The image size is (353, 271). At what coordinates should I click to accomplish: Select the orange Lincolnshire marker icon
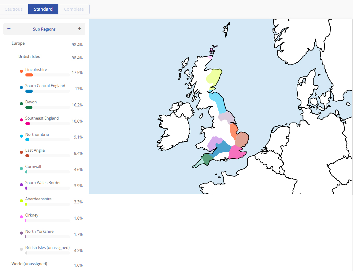click(21, 71)
